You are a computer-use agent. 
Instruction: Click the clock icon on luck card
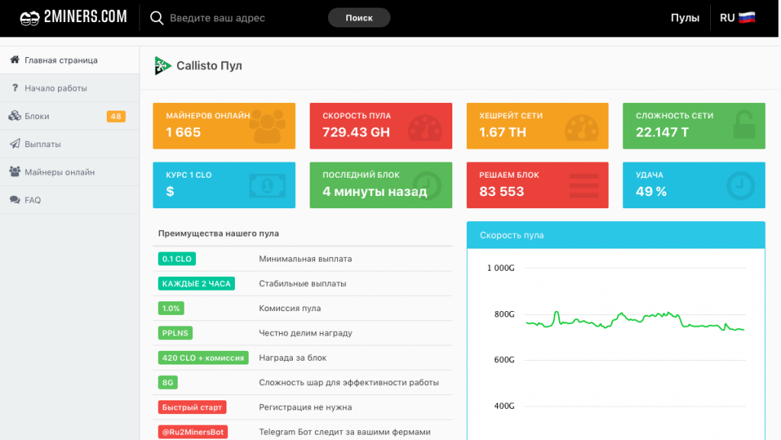click(739, 185)
